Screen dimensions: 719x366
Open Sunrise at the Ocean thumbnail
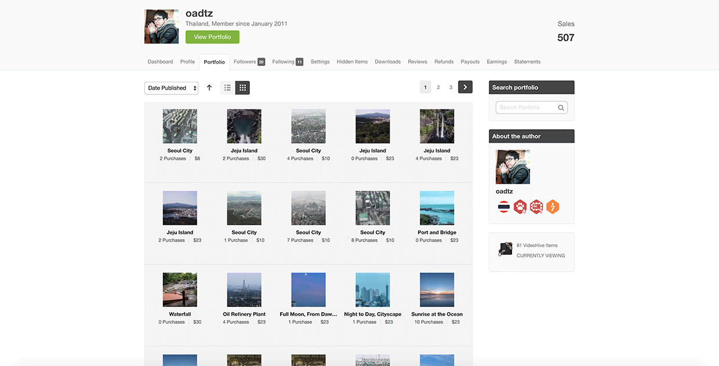click(437, 290)
